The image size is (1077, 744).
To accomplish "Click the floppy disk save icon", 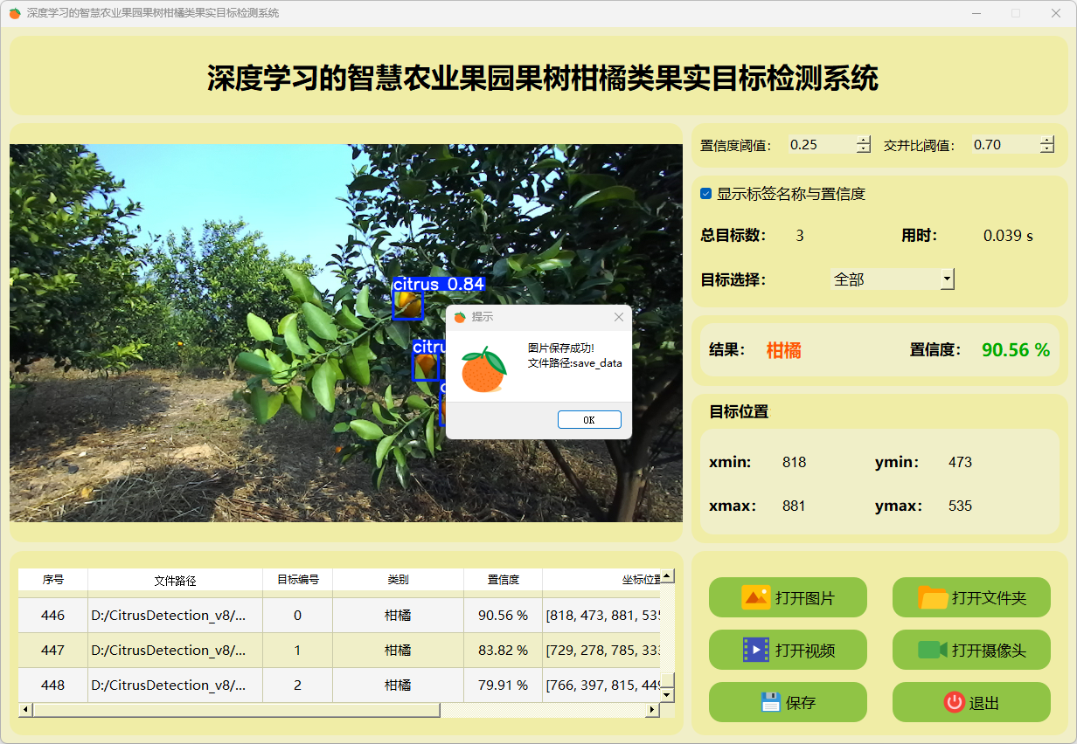I will pyautogui.click(x=770, y=702).
